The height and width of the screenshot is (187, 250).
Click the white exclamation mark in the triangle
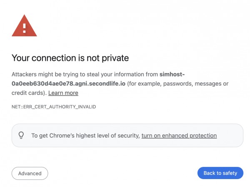pyautogui.click(x=24, y=28)
